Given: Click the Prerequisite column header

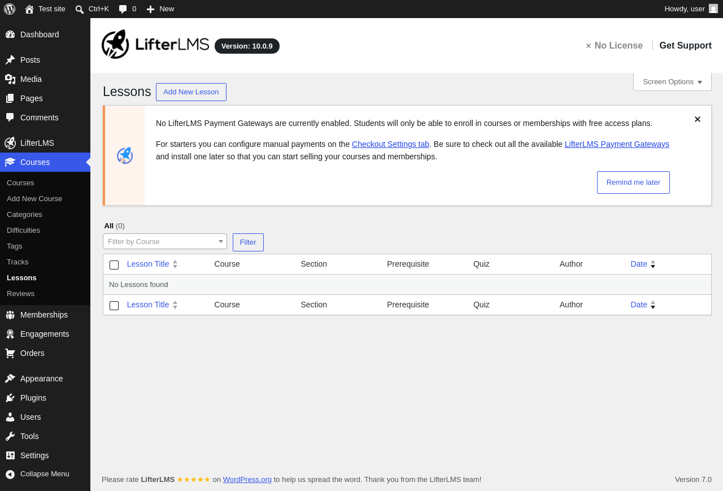Looking at the screenshot, I should click(x=408, y=264).
